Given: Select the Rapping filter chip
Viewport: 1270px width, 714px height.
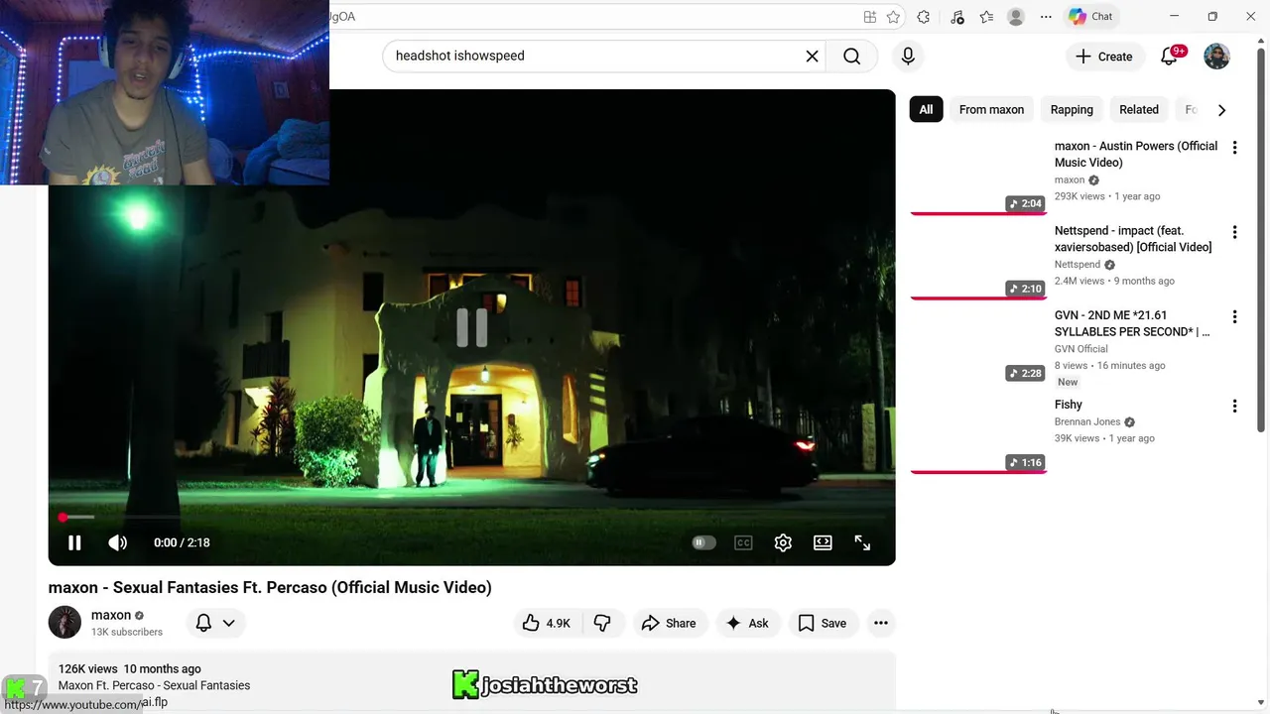Looking at the screenshot, I should point(1072,109).
